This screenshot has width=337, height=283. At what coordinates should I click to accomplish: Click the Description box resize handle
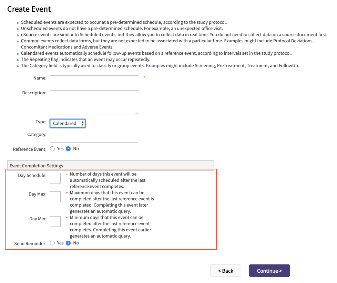(136, 113)
